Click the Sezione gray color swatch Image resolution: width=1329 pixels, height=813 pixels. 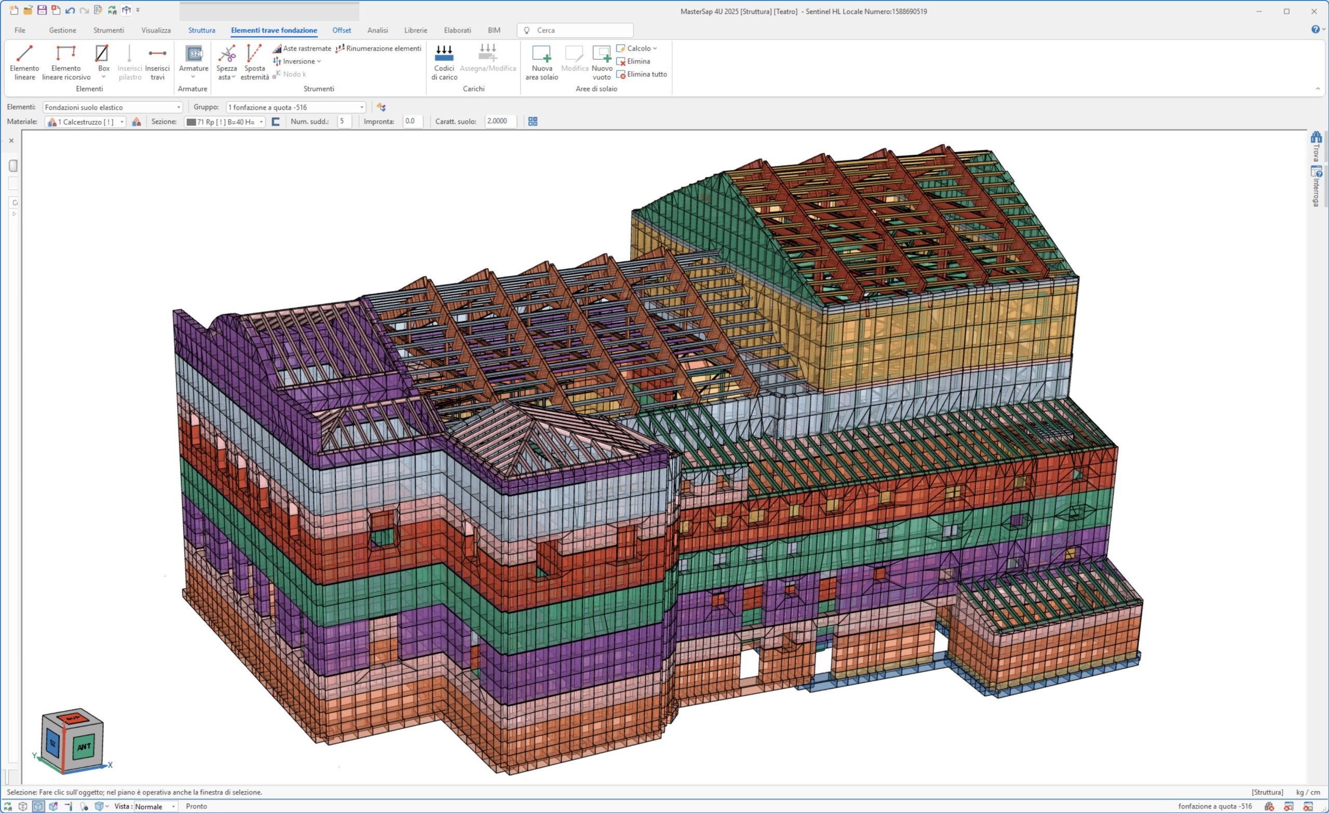click(x=191, y=122)
